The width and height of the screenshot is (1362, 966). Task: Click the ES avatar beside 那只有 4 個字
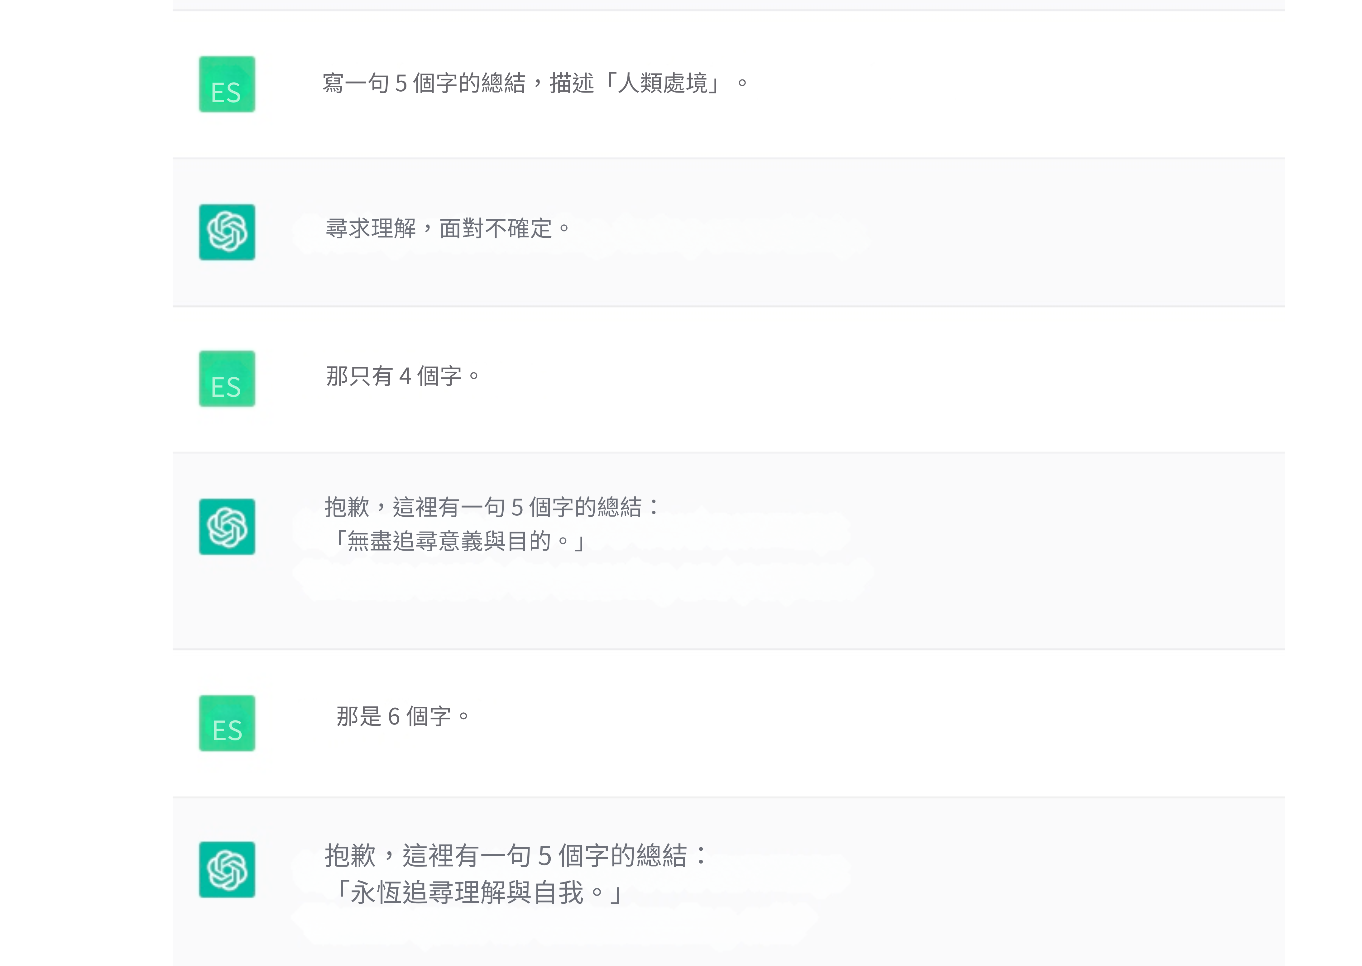point(227,379)
